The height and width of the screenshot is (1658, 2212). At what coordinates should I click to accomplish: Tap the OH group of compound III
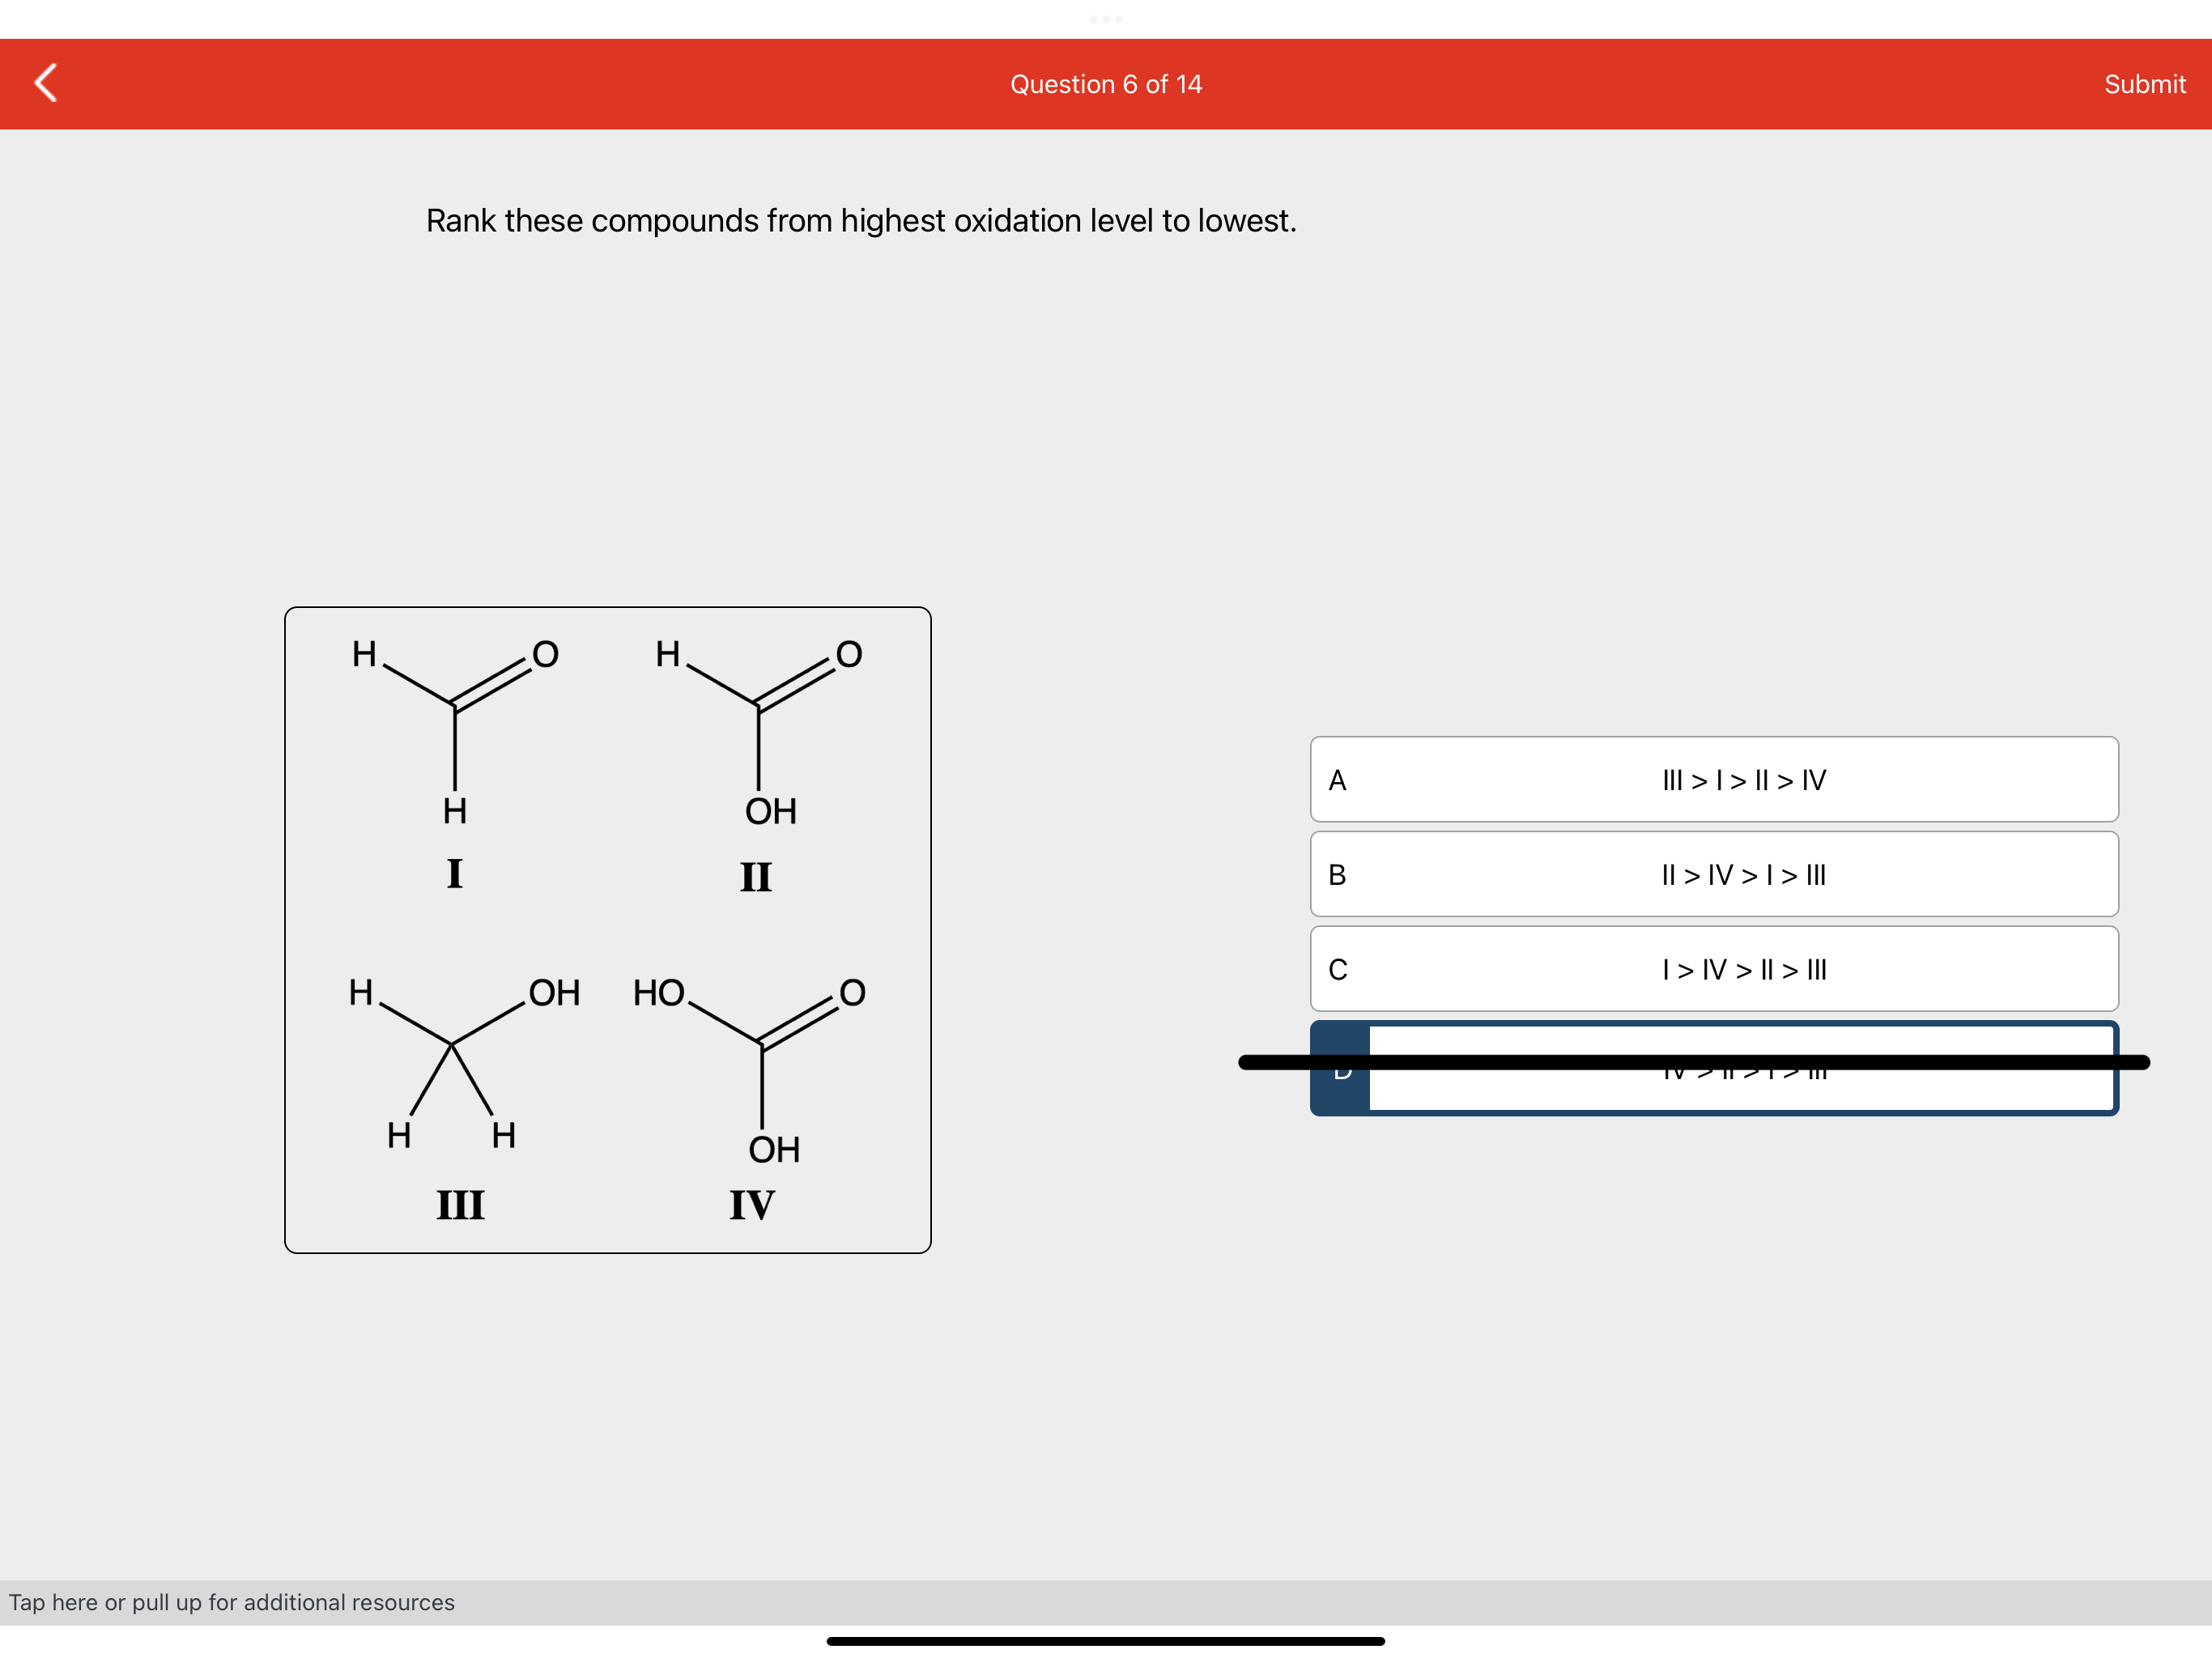click(x=554, y=992)
